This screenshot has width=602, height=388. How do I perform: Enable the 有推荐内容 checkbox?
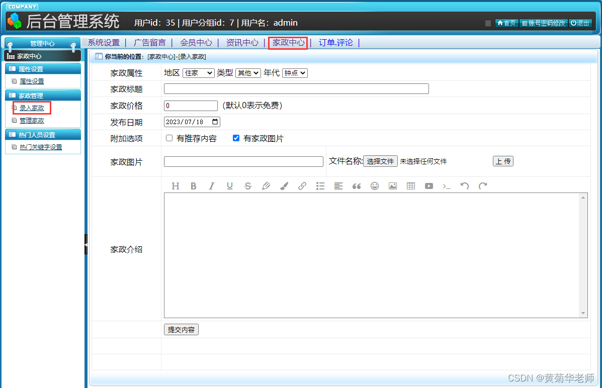(x=169, y=138)
